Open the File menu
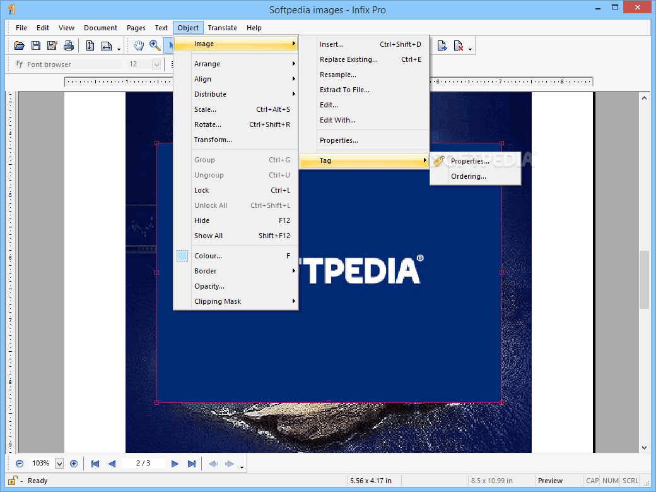 coord(21,28)
